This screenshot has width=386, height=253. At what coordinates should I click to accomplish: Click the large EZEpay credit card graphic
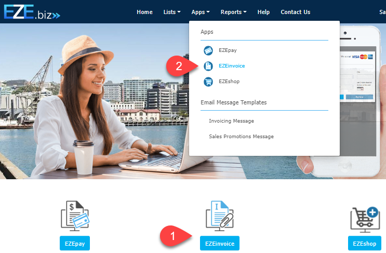(x=75, y=215)
